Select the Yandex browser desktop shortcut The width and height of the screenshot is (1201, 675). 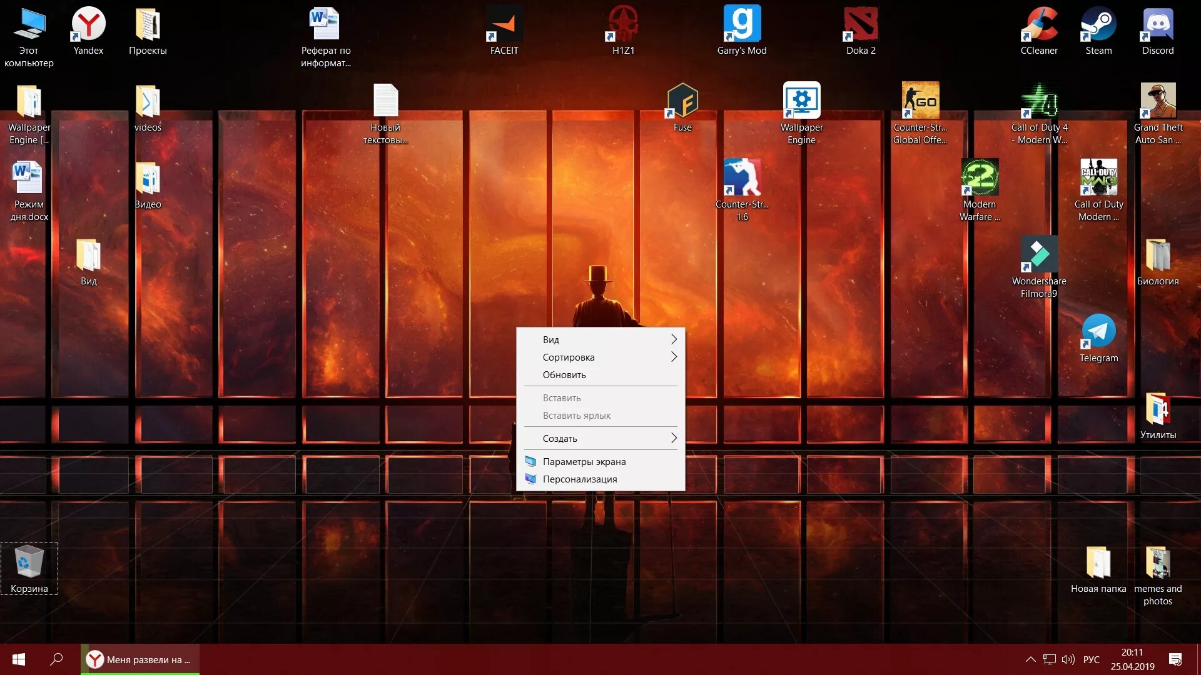coord(88,31)
